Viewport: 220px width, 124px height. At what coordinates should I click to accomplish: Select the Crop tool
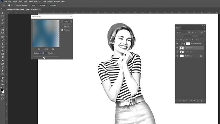(x=2, y=27)
